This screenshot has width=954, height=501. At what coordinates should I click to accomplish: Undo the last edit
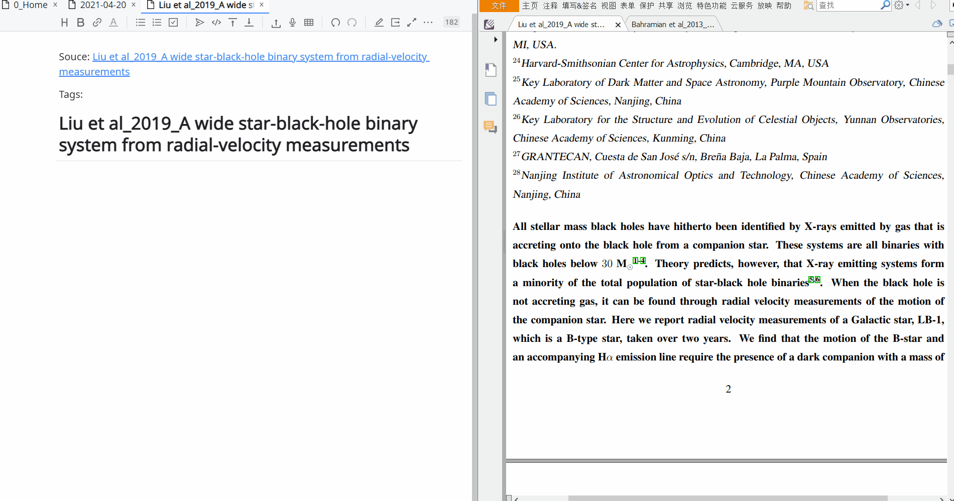pyautogui.click(x=335, y=23)
